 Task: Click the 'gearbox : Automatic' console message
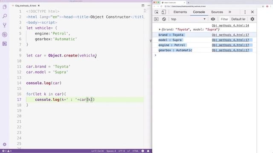[x=175, y=50]
